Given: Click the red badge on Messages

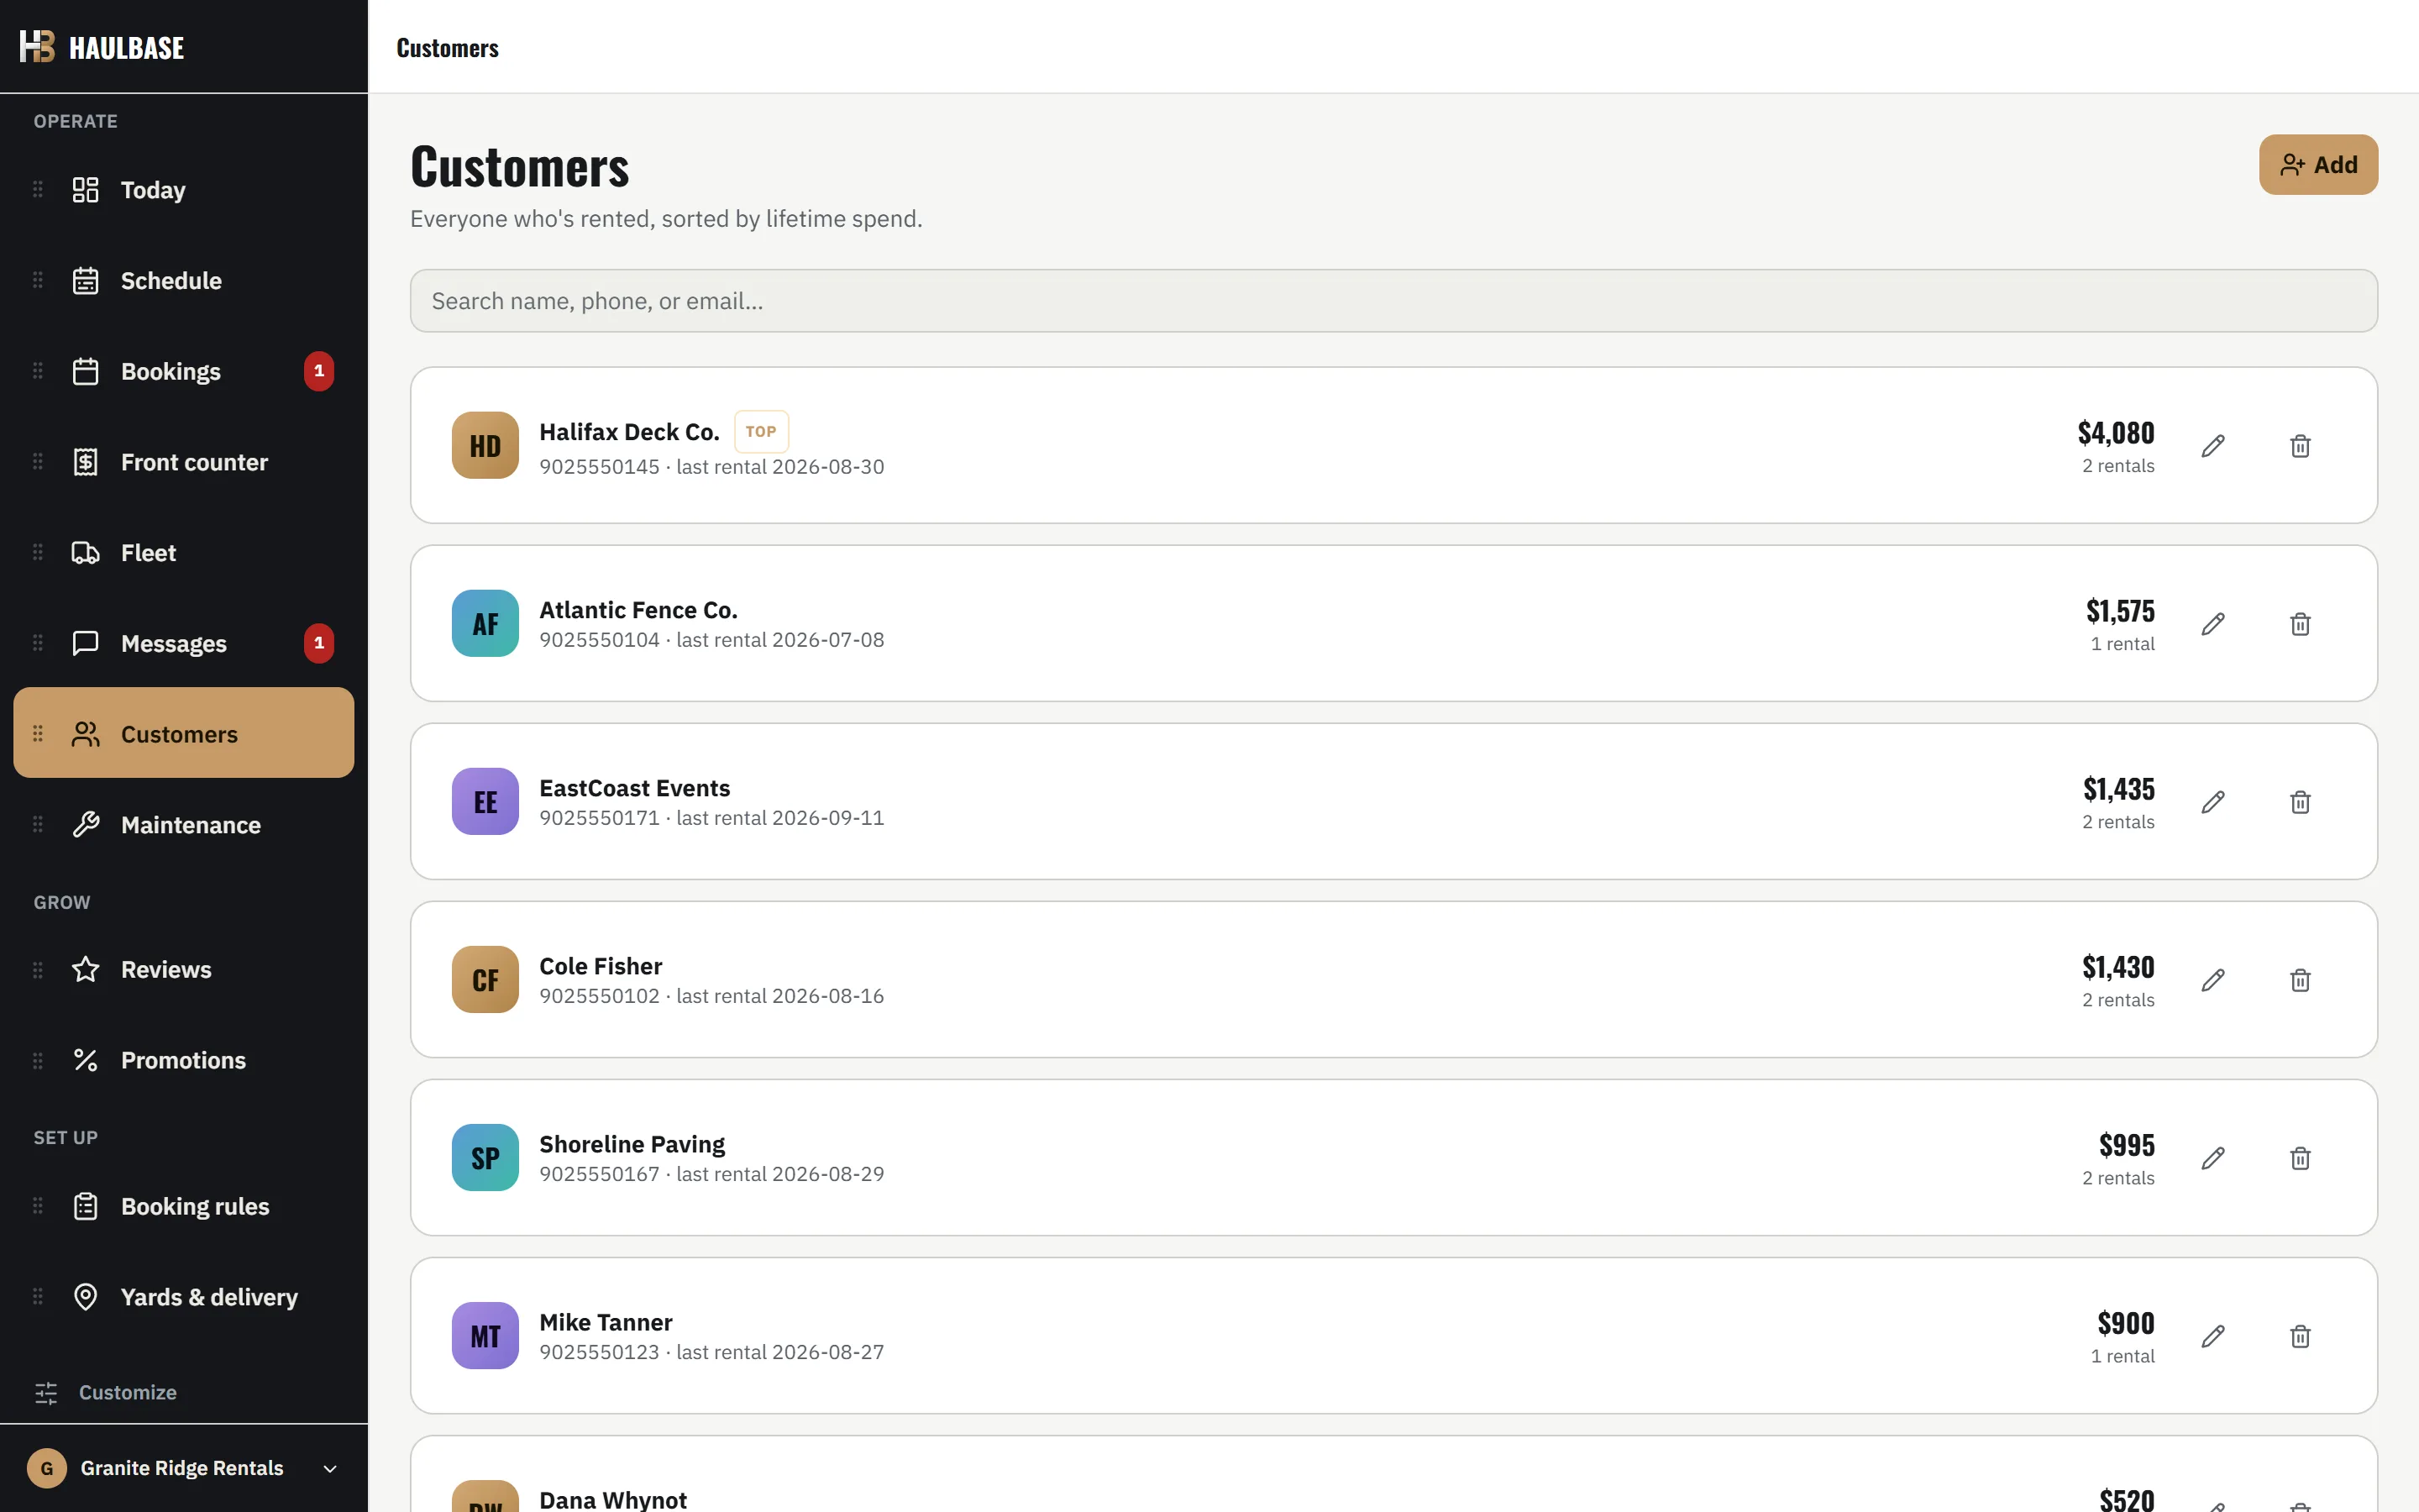Looking at the screenshot, I should (319, 643).
